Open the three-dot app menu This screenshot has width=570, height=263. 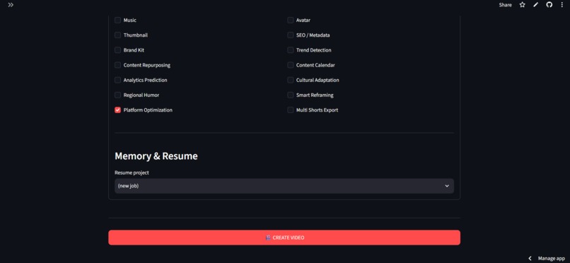pyautogui.click(x=562, y=5)
